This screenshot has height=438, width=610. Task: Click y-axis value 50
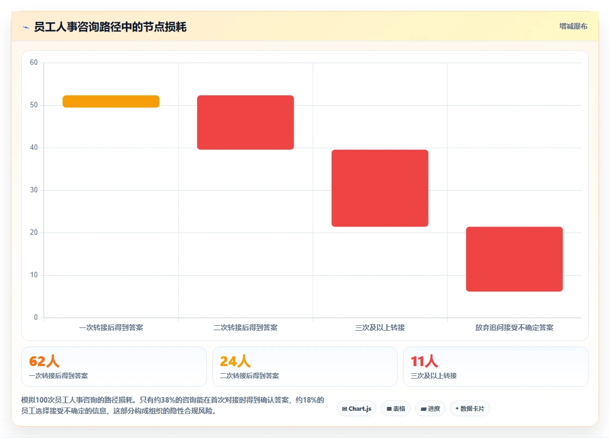coord(34,105)
